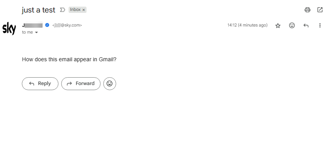Click the reply arrow icon beside the timestamp
The width and height of the screenshot is (327, 142).
[x=306, y=25]
